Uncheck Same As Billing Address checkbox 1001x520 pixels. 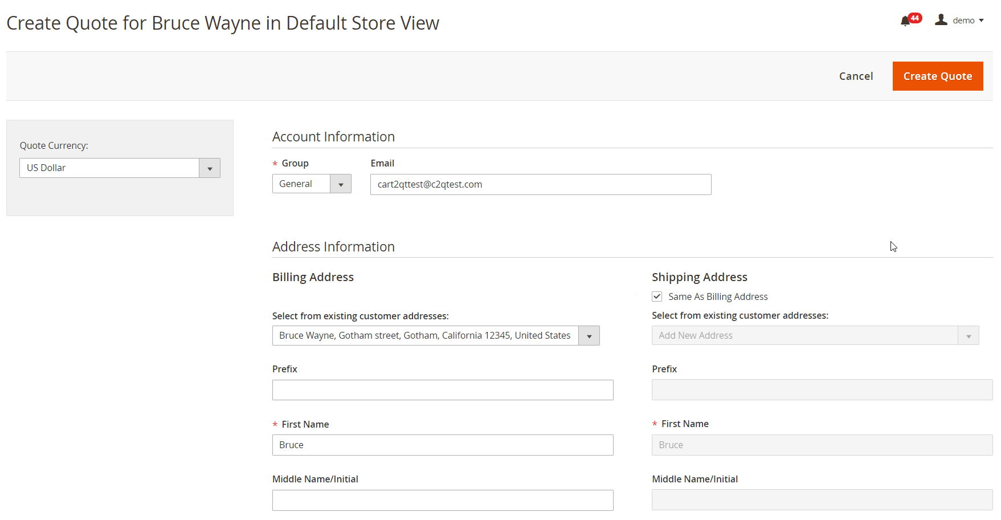click(657, 296)
